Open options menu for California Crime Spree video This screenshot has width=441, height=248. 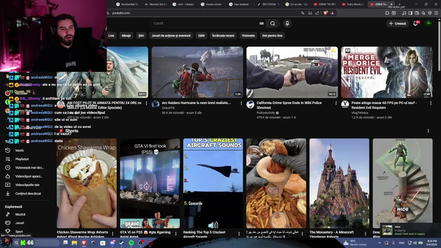click(x=336, y=103)
